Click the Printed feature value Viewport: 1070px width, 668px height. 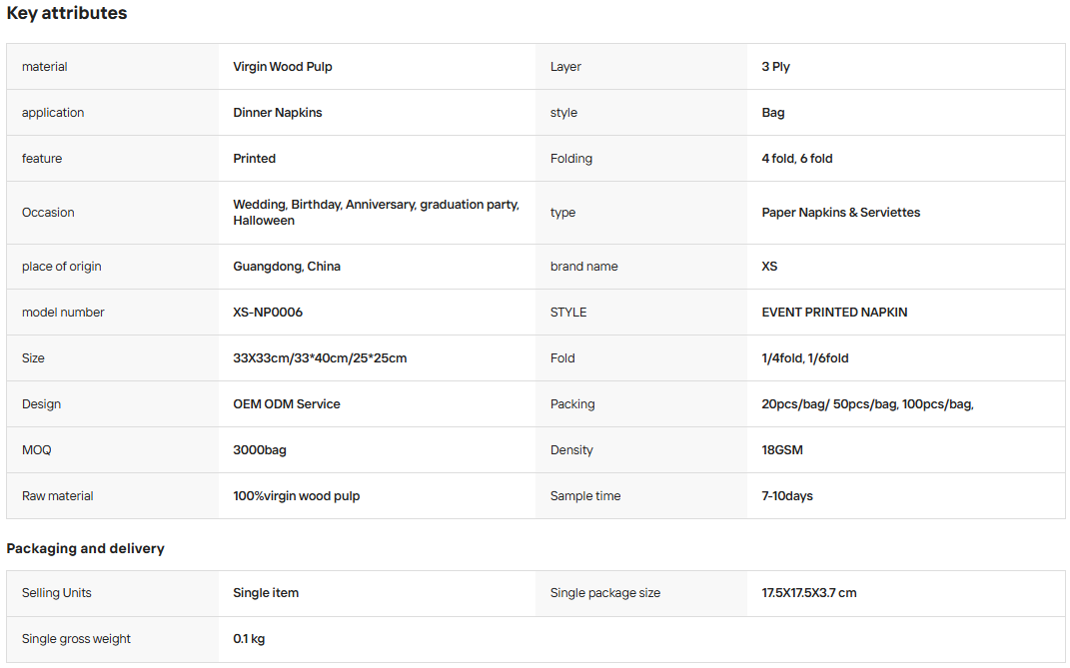pos(255,159)
